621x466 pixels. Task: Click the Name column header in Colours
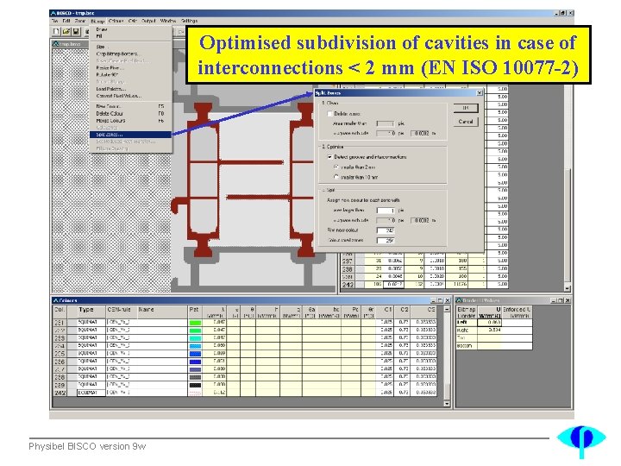(x=162, y=311)
